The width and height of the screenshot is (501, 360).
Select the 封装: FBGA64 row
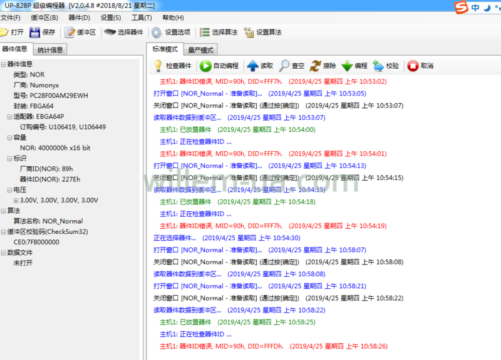click(33, 106)
